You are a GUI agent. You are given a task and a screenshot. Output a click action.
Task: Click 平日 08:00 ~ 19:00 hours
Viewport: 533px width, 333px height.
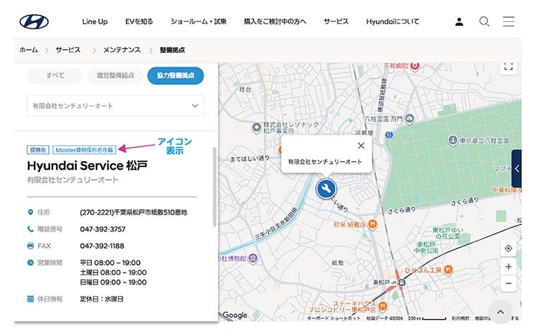110,262
